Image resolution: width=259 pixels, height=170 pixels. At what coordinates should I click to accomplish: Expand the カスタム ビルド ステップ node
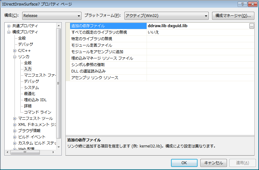(15, 143)
